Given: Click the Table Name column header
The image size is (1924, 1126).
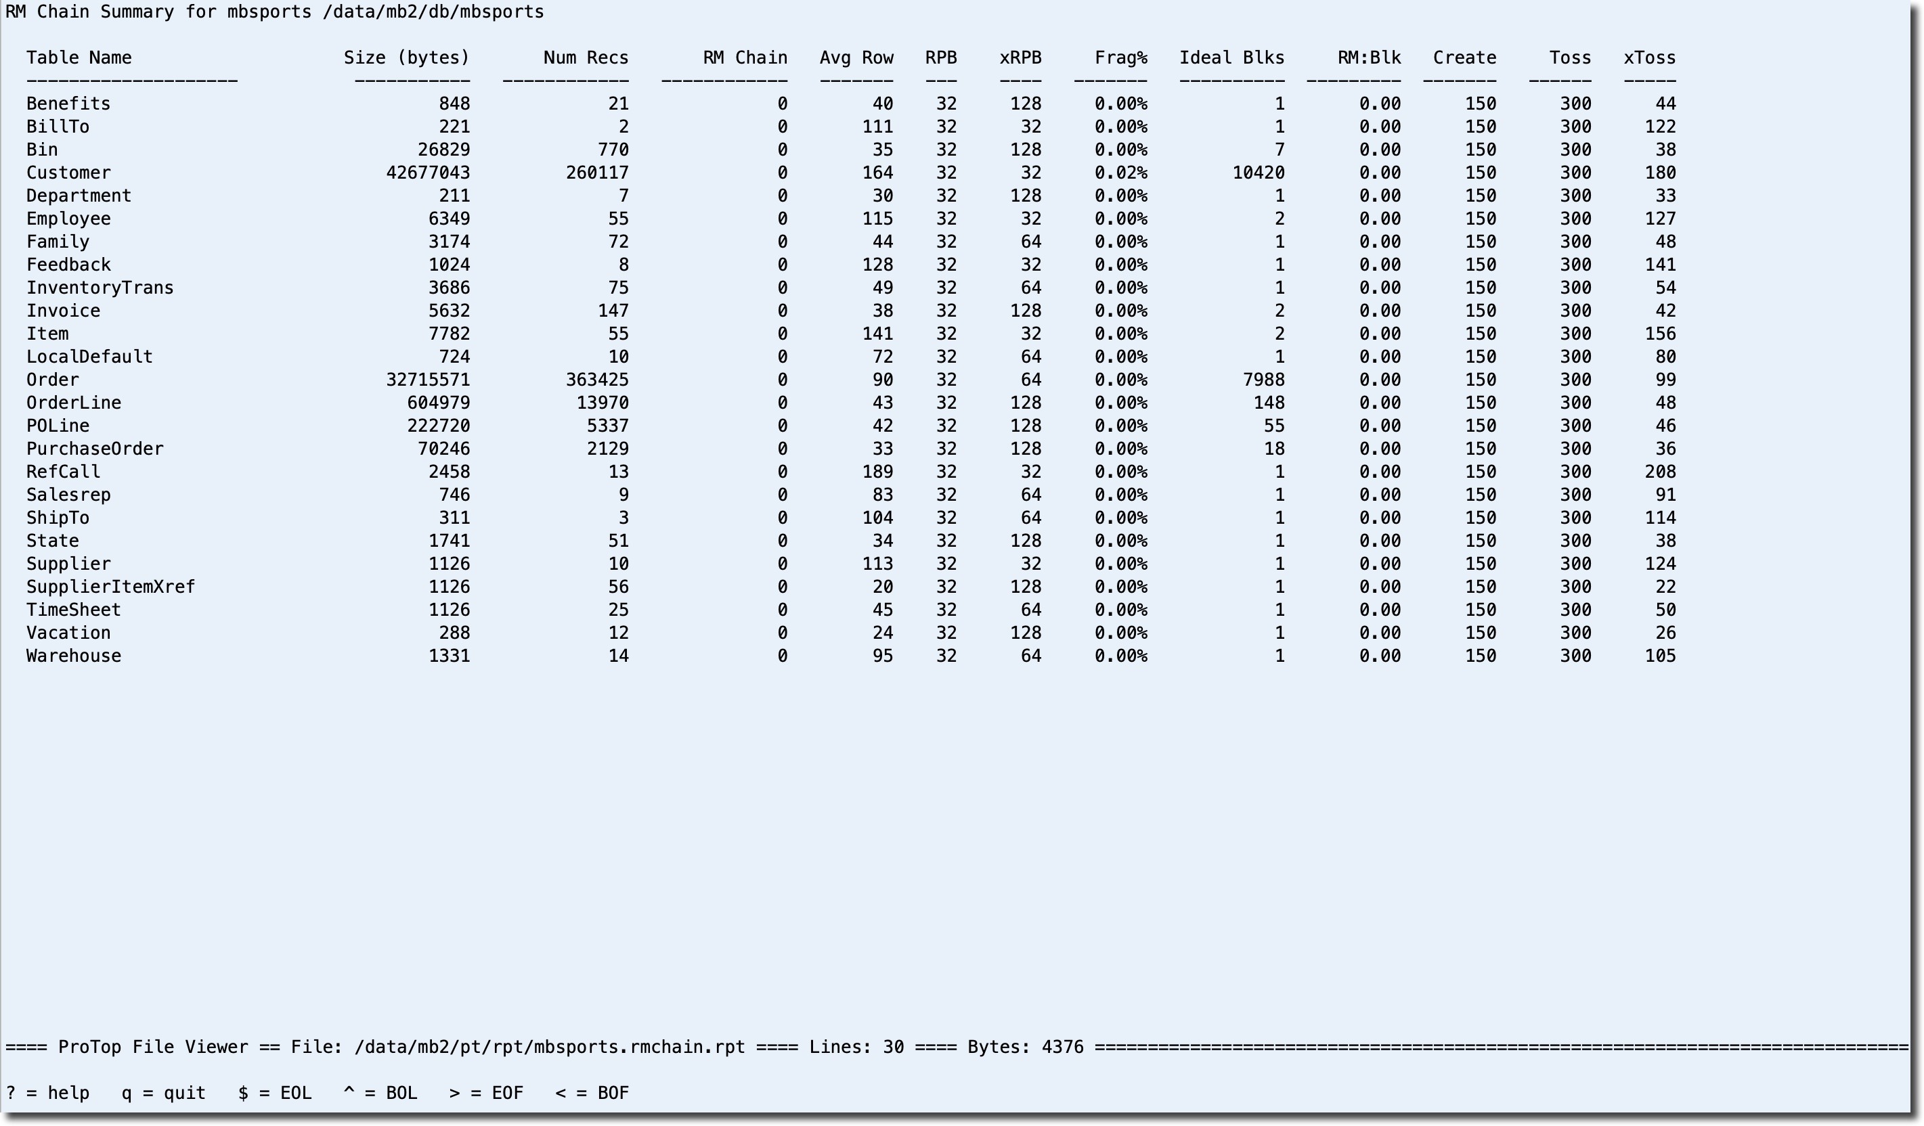Looking at the screenshot, I should click(x=79, y=58).
